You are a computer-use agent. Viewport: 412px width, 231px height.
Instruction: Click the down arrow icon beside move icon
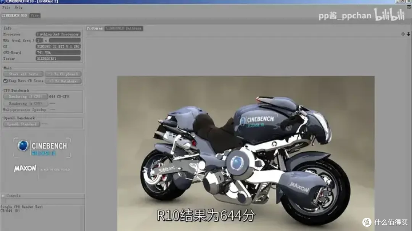(x=408, y=34)
